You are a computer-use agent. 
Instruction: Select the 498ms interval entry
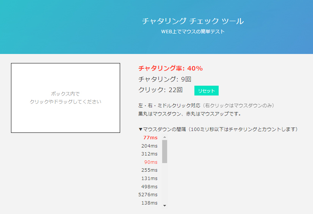coord(149,186)
